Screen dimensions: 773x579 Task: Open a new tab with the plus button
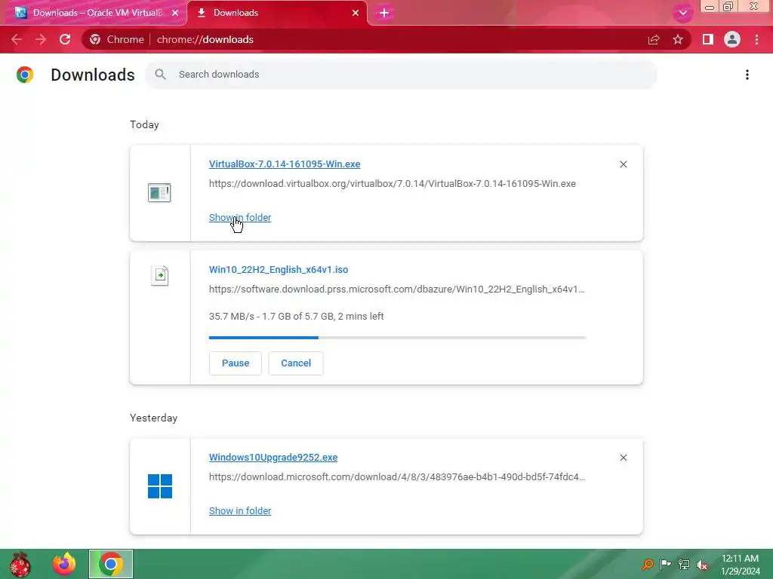384,13
